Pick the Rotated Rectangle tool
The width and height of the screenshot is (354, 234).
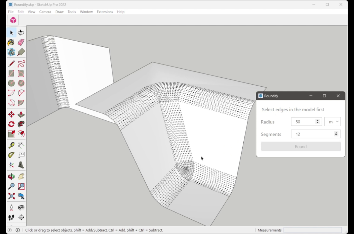(21, 73)
